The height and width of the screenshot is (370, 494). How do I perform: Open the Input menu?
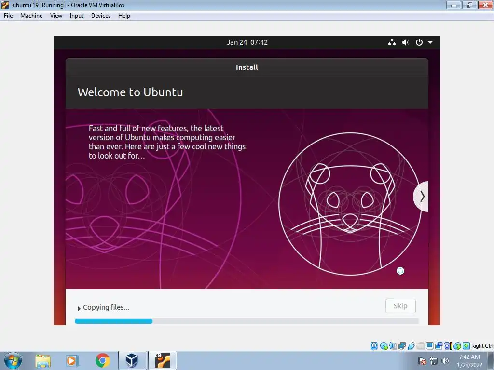click(77, 16)
